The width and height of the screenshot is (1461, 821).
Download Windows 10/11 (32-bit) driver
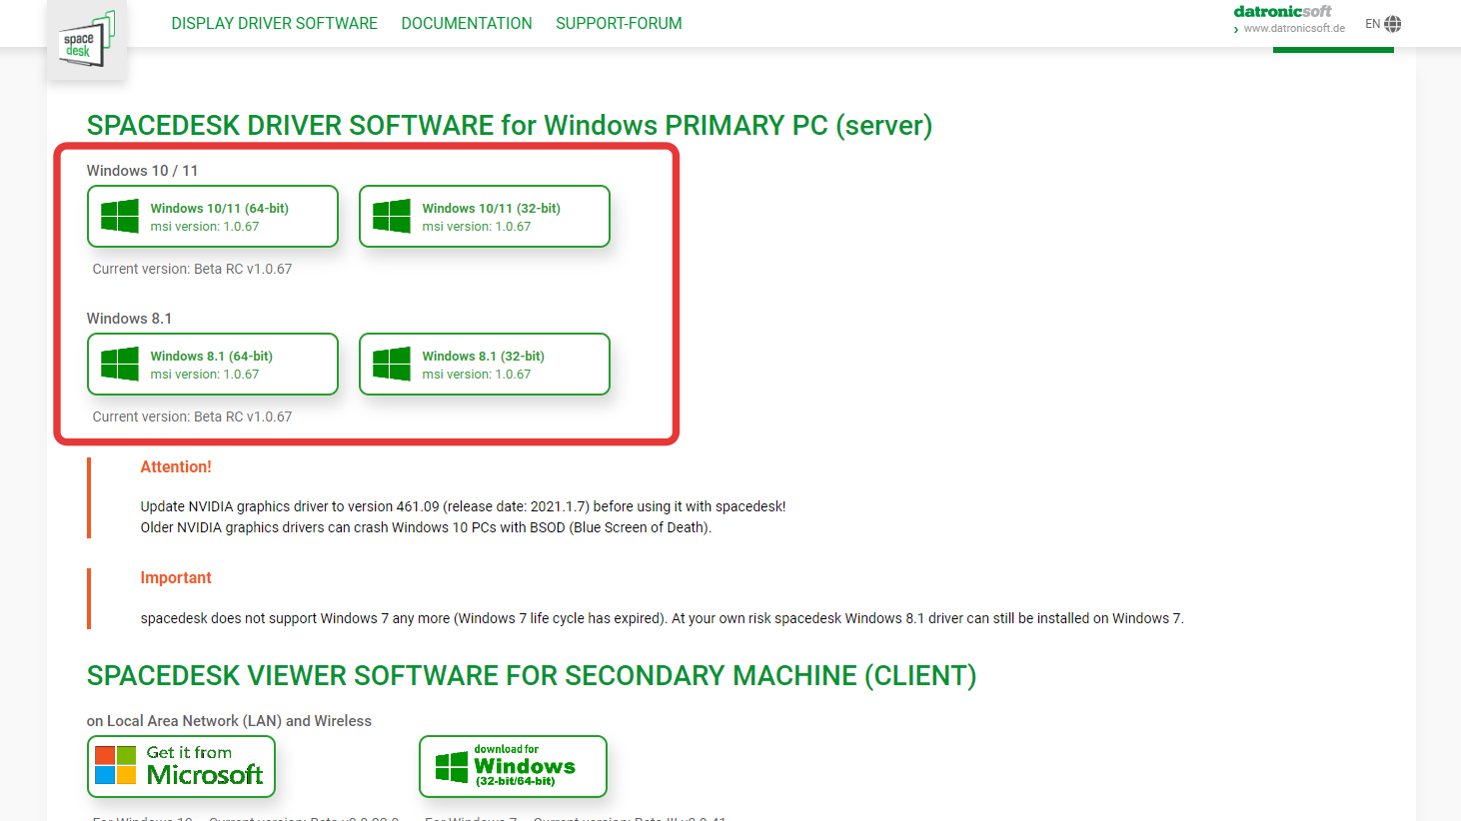[485, 216]
